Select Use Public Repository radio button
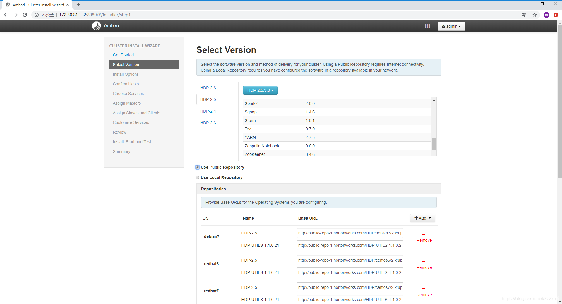The height and width of the screenshot is (304, 562). (197, 167)
